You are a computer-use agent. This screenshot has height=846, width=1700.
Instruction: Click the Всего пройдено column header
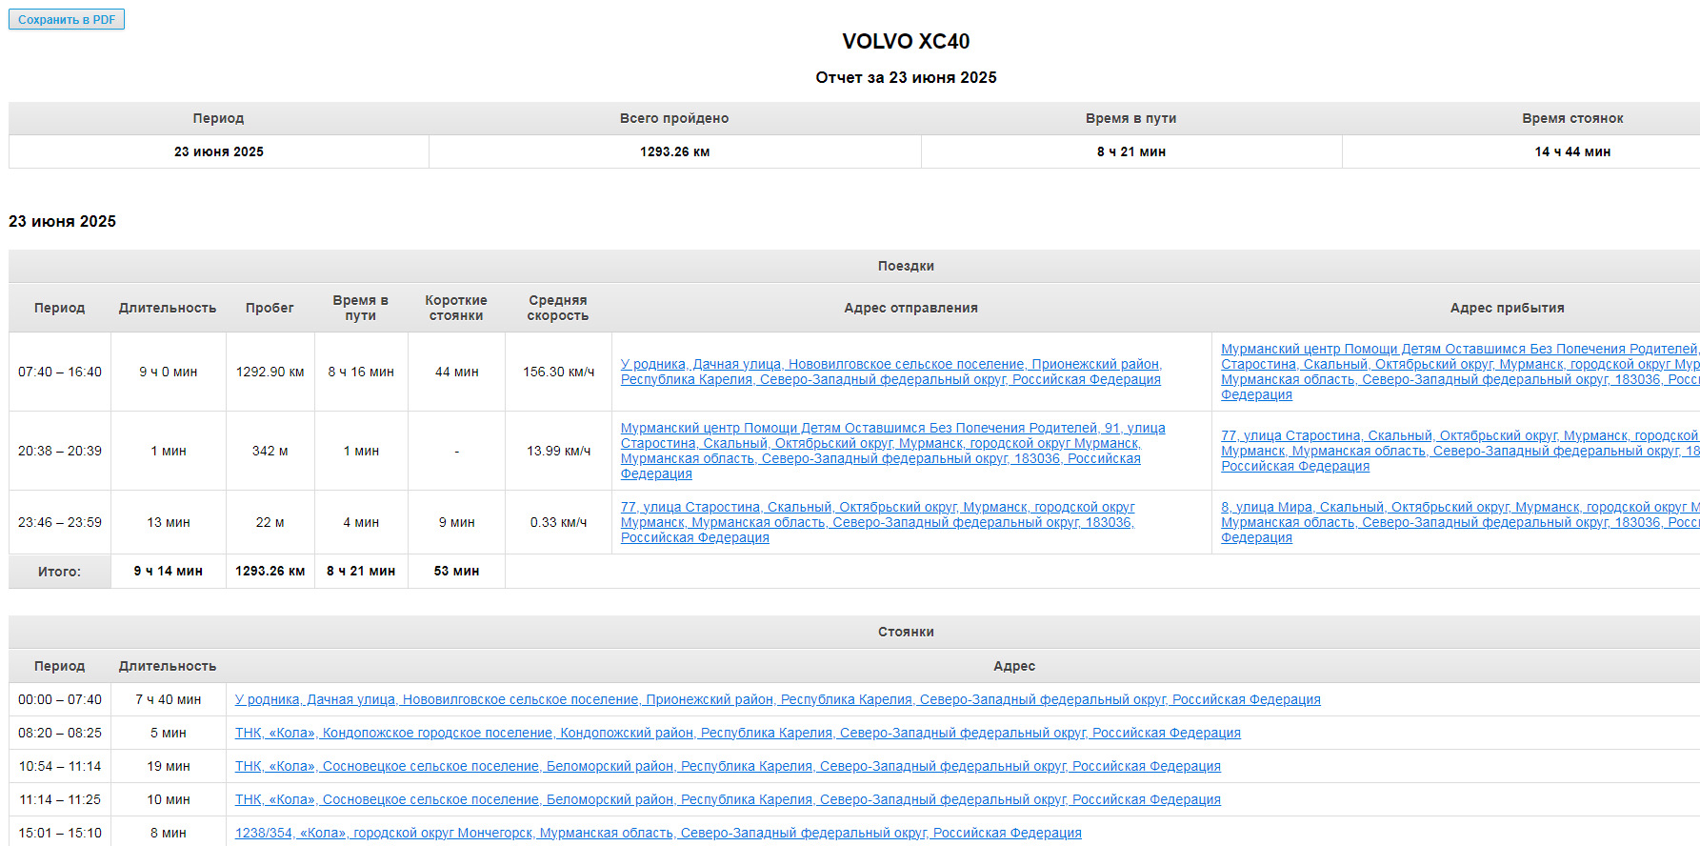[674, 118]
